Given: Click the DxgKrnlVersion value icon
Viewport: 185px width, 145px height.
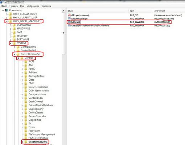Looking at the screenshot, I should (69, 18).
